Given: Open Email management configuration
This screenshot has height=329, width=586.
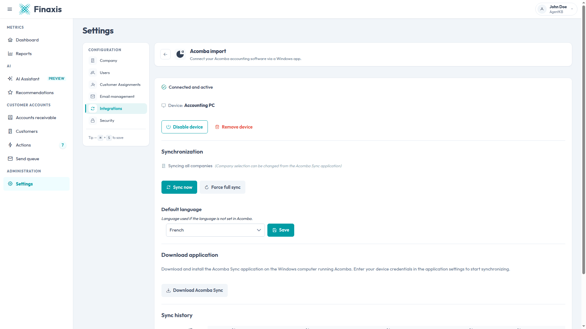Looking at the screenshot, I should click(116, 97).
